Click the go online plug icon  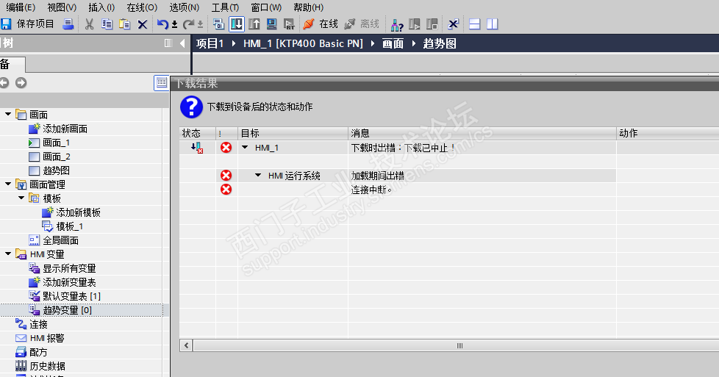pos(309,24)
